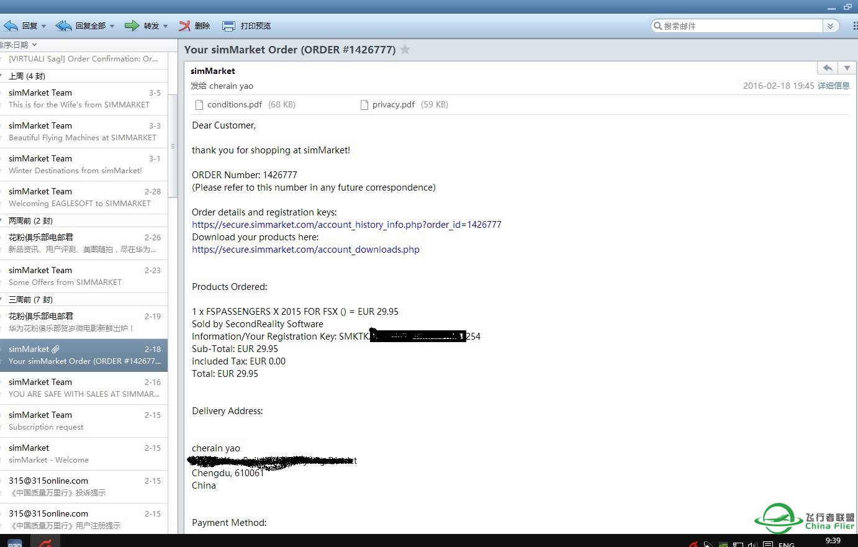This screenshot has width=858, height=547.
Task: Expand the Reply (回复) options arrow
Action: click(43, 26)
